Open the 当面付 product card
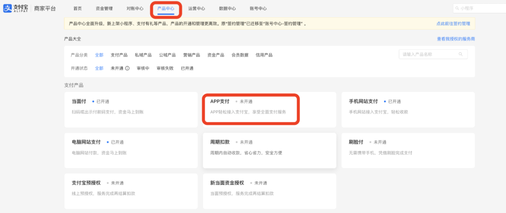Viewport: 506px width, 213px height. (x=131, y=109)
